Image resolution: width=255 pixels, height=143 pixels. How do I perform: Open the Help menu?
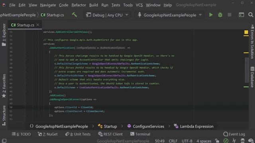(x=168, y=5)
